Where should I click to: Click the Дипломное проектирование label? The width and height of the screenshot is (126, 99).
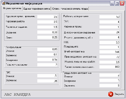[80, 33]
